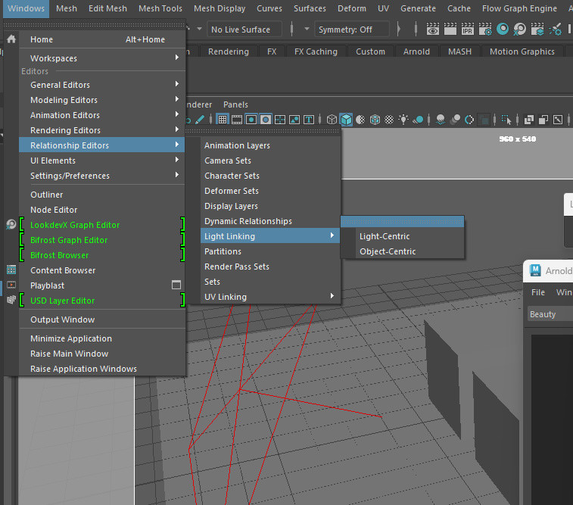Expand the General Editors submenu

click(x=102, y=85)
